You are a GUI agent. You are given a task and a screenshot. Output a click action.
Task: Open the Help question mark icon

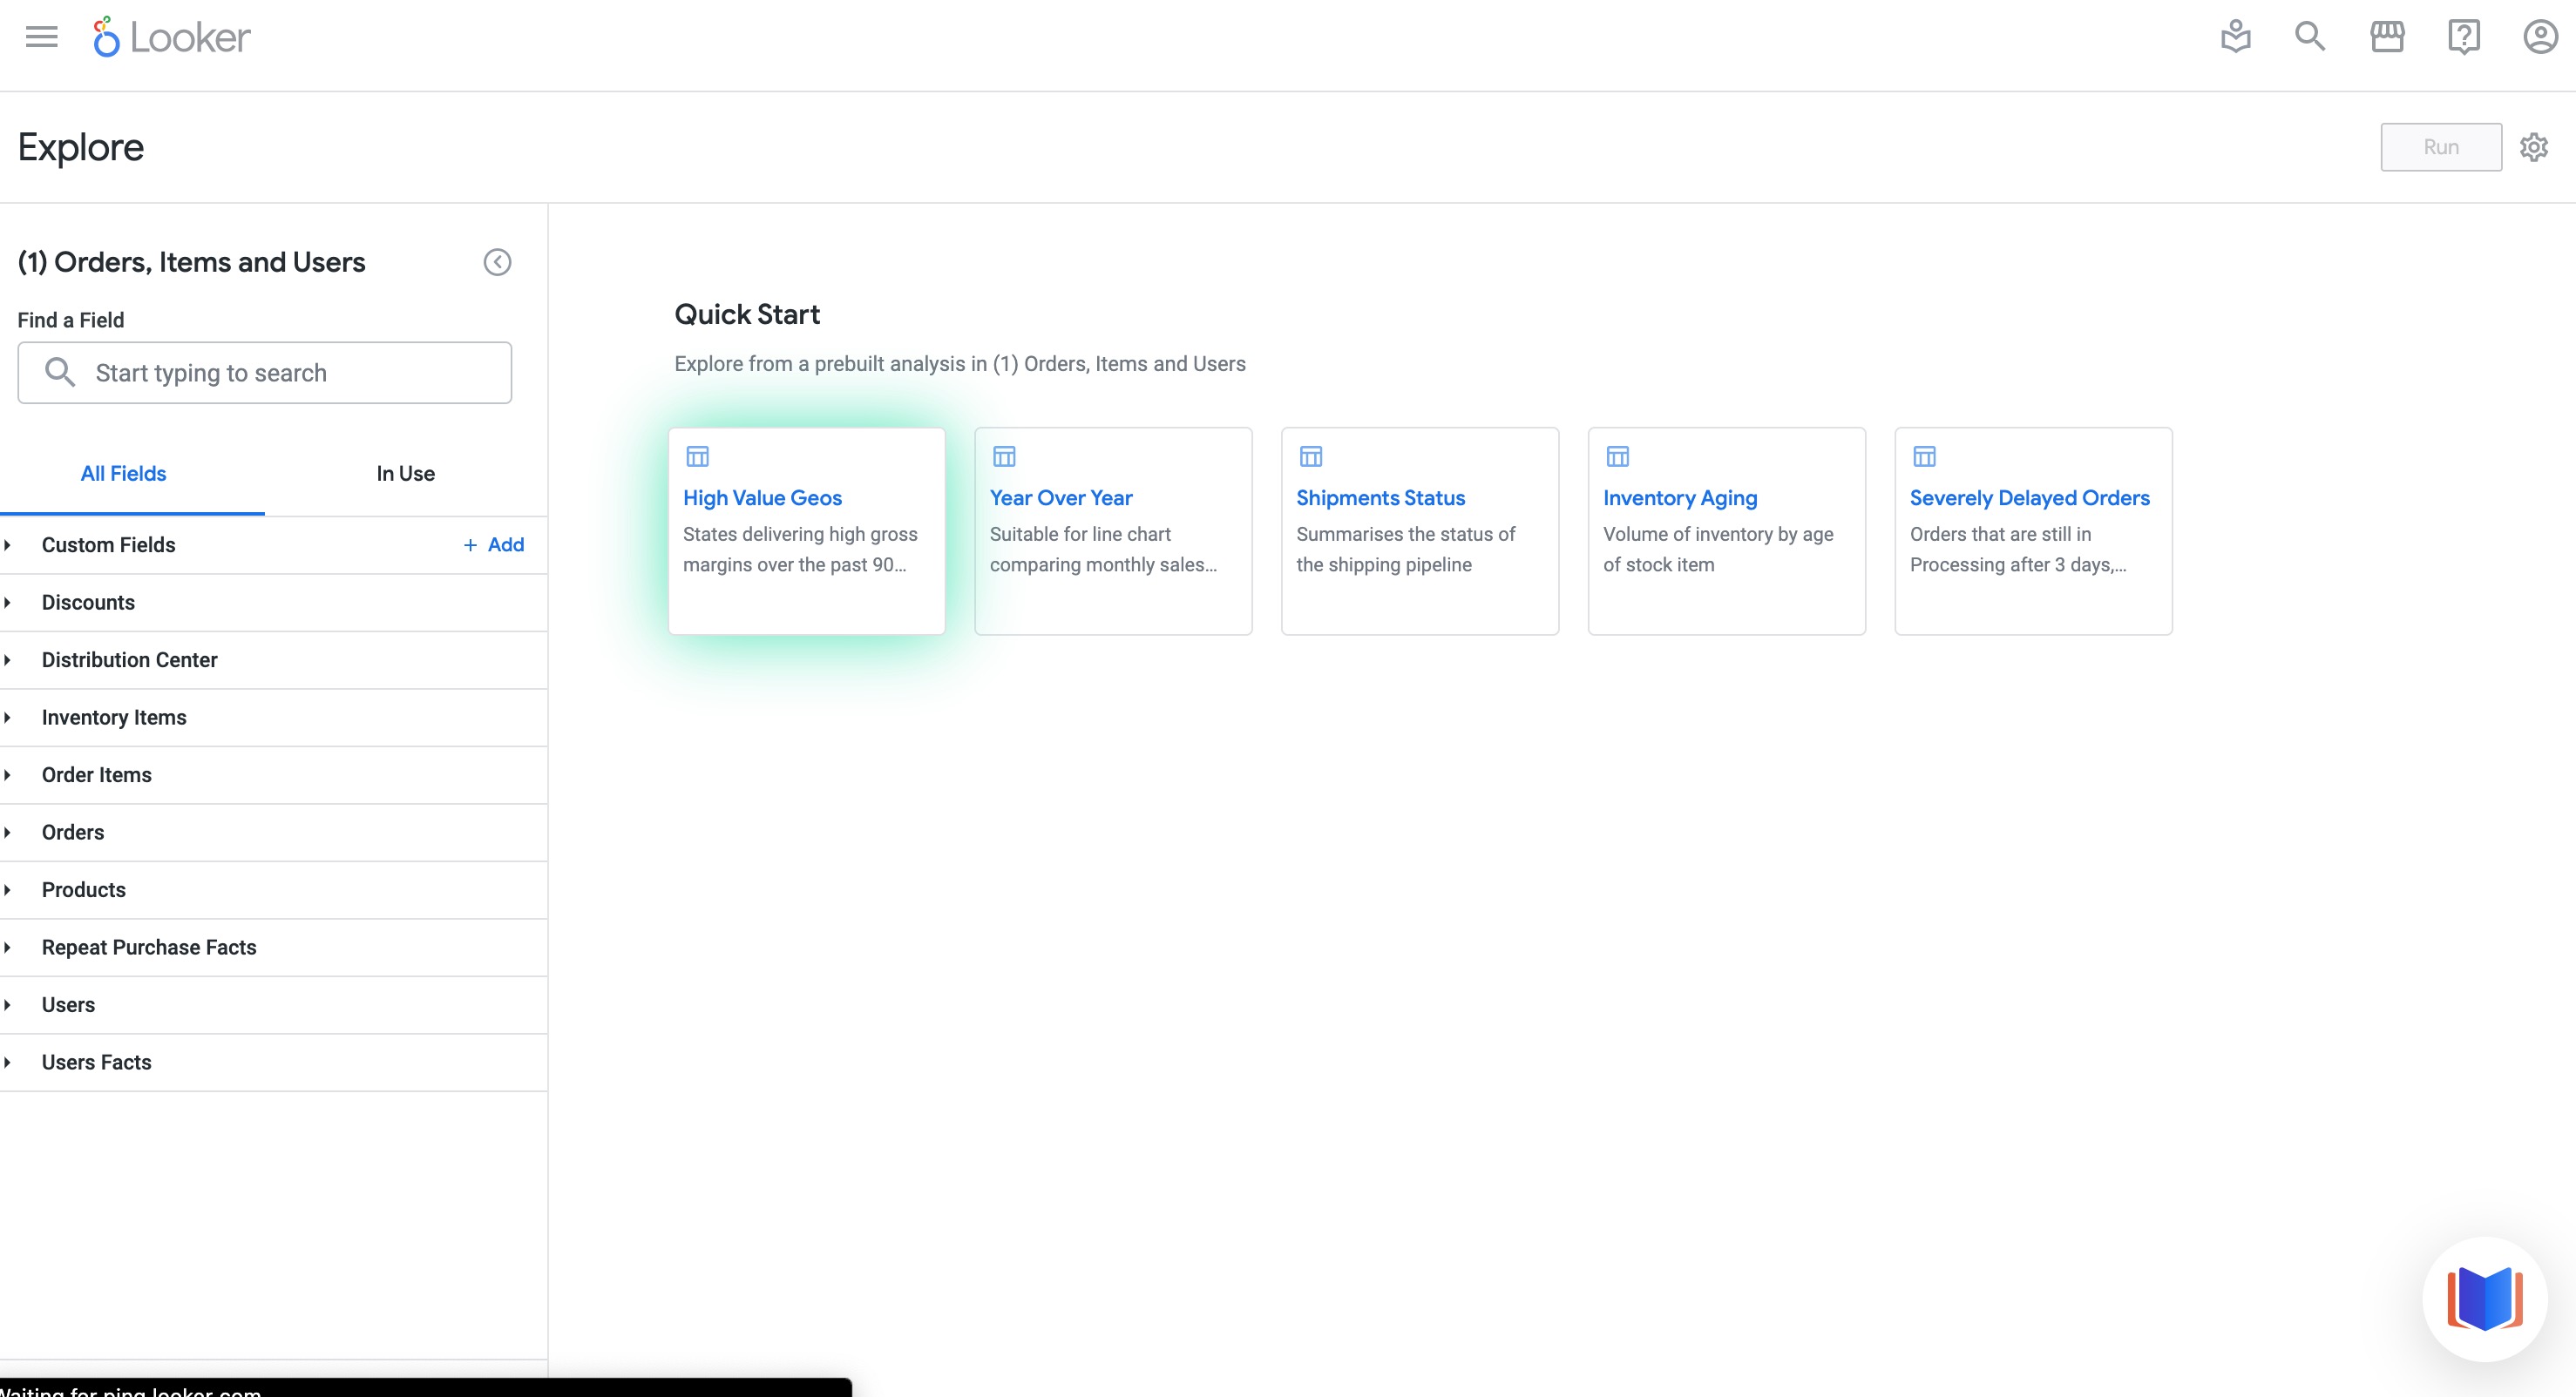2463,37
